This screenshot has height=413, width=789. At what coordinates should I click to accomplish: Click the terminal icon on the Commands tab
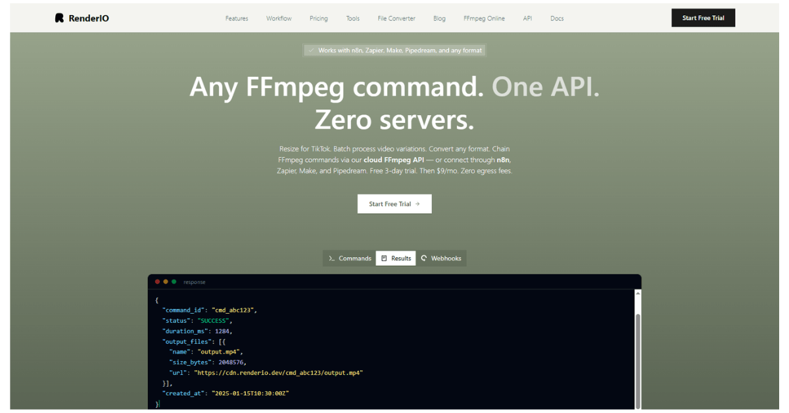[x=332, y=258]
